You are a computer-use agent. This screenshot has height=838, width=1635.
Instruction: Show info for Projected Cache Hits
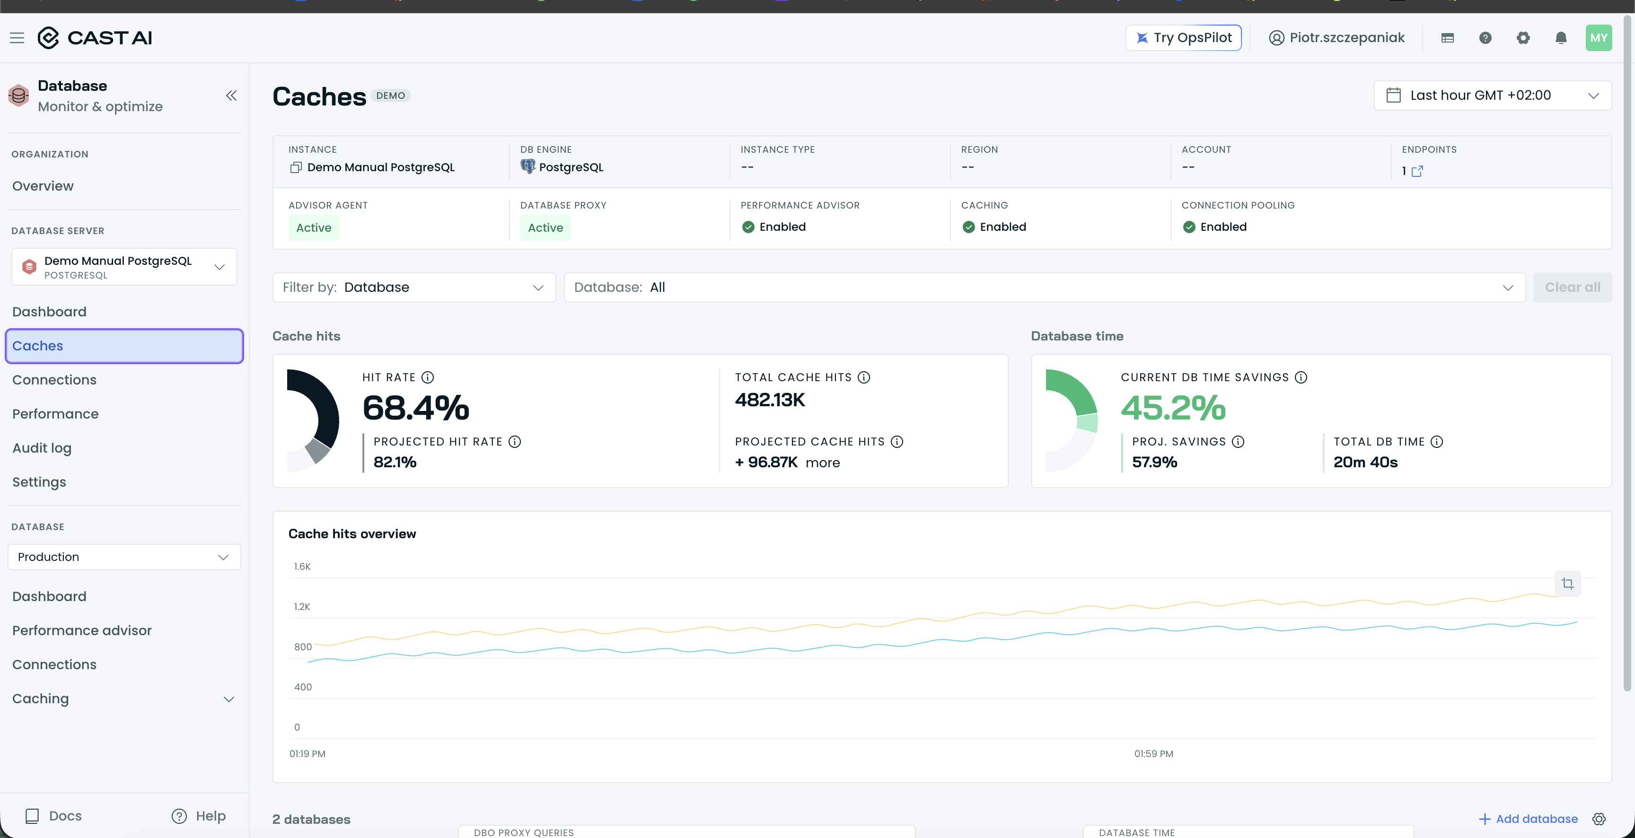897,442
